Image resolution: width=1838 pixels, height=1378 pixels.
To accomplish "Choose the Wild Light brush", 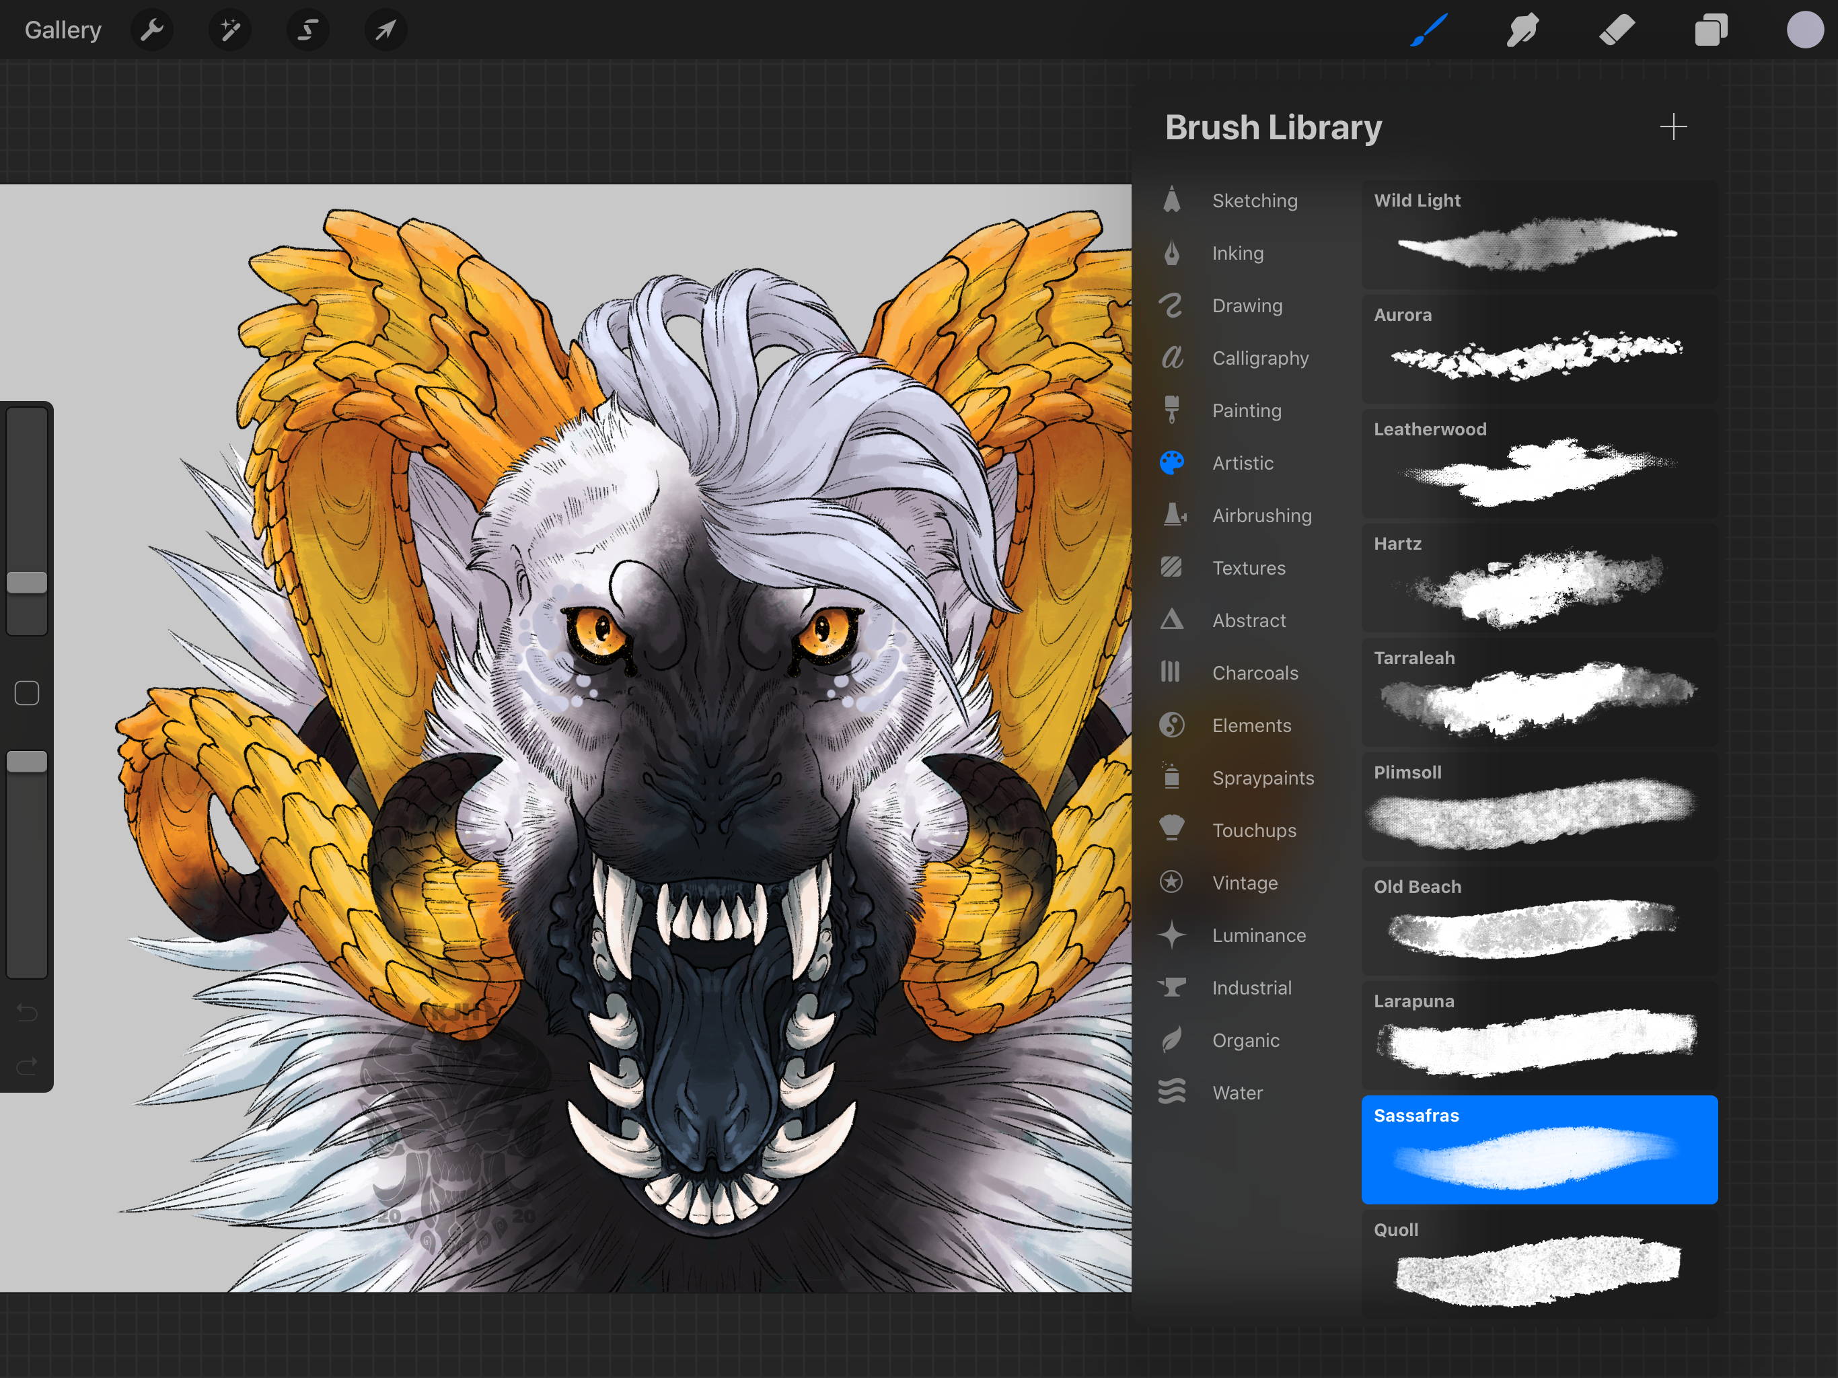I will point(1539,235).
